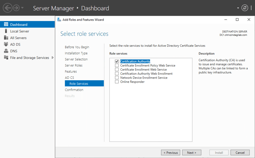The image size is (255, 158).
Task: Click the Add Roles wizard title icon
Action: click(59, 20)
